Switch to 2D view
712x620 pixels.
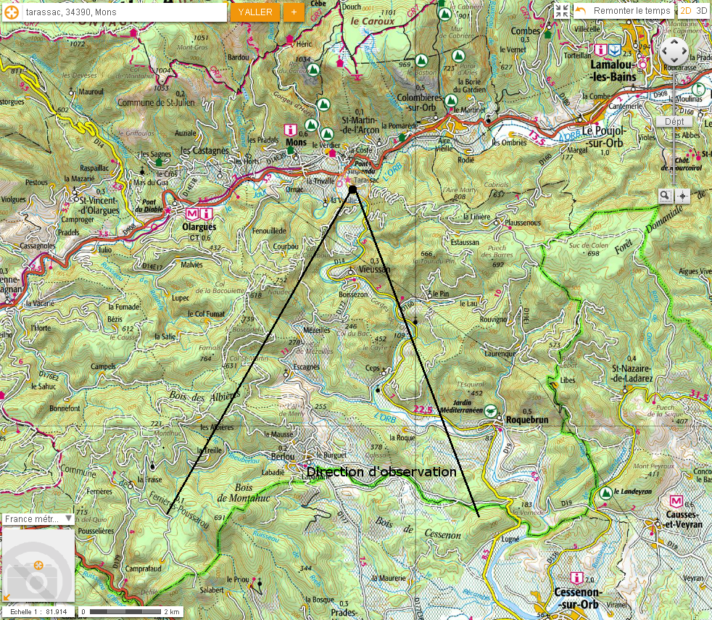686,11
